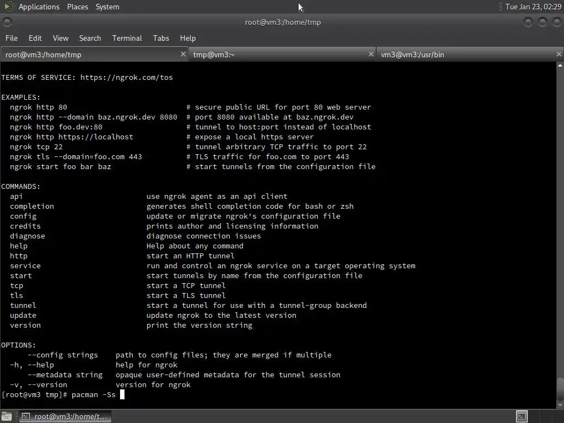Open the Search menu
This screenshot has width=564, height=423.
tap(90, 38)
